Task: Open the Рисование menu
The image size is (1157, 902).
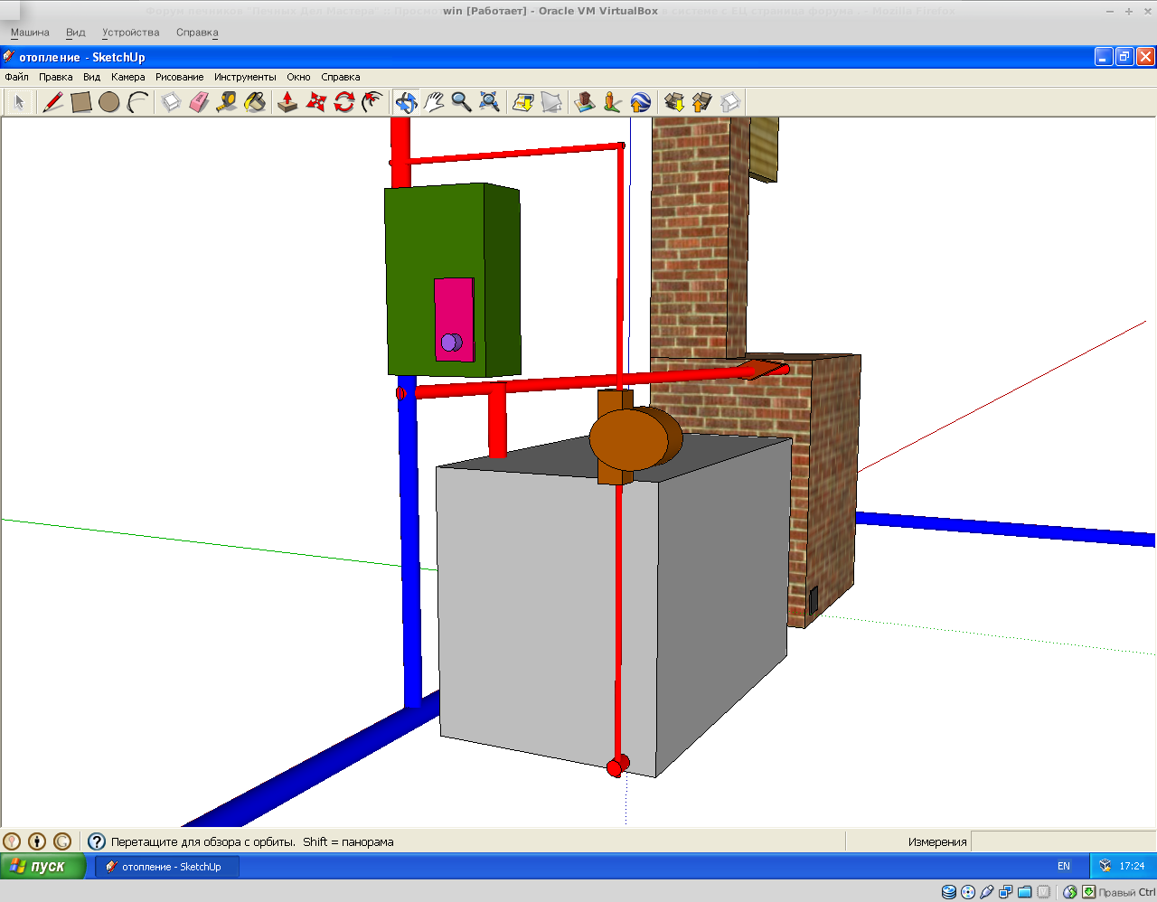Action: (179, 77)
